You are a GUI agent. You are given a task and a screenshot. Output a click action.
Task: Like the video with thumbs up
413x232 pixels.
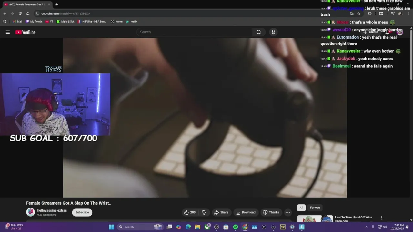[x=190, y=212]
